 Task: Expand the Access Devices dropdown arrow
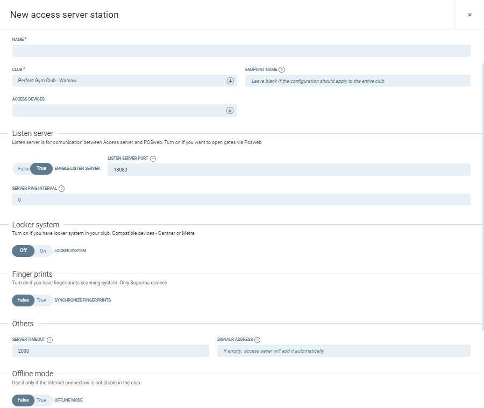[x=230, y=110]
